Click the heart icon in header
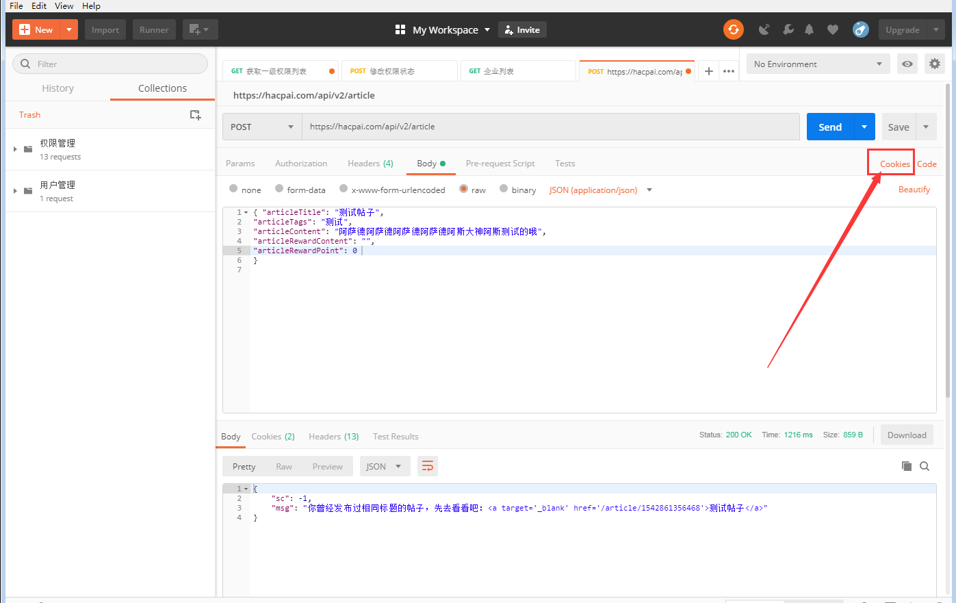Image resolution: width=956 pixels, height=603 pixels. click(832, 29)
